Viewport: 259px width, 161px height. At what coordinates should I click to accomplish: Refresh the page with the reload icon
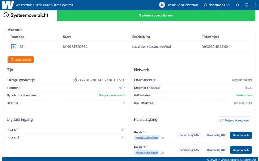tap(237, 5)
